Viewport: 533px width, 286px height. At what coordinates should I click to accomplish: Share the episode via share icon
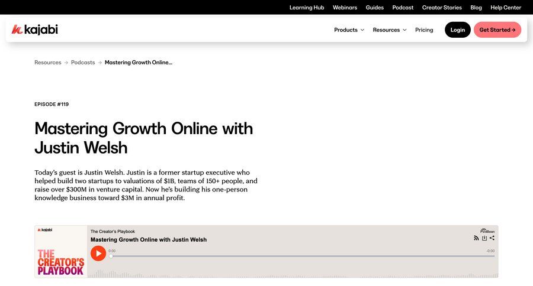coord(492,238)
